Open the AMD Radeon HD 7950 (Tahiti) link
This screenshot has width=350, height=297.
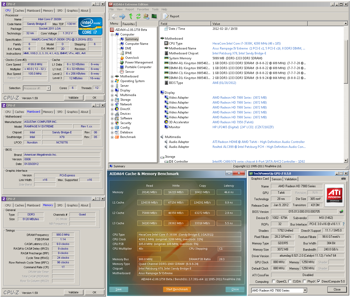click(233, 122)
